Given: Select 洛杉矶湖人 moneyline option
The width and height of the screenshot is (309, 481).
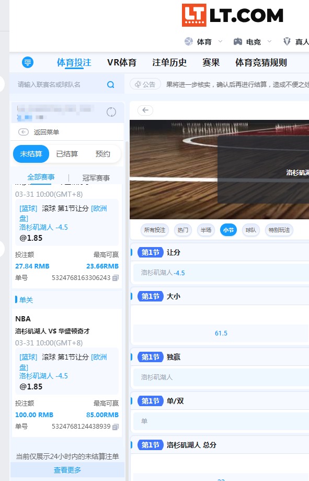Looking at the screenshot, I should click(x=221, y=377).
